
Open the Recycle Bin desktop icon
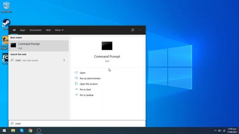coord(6,7)
